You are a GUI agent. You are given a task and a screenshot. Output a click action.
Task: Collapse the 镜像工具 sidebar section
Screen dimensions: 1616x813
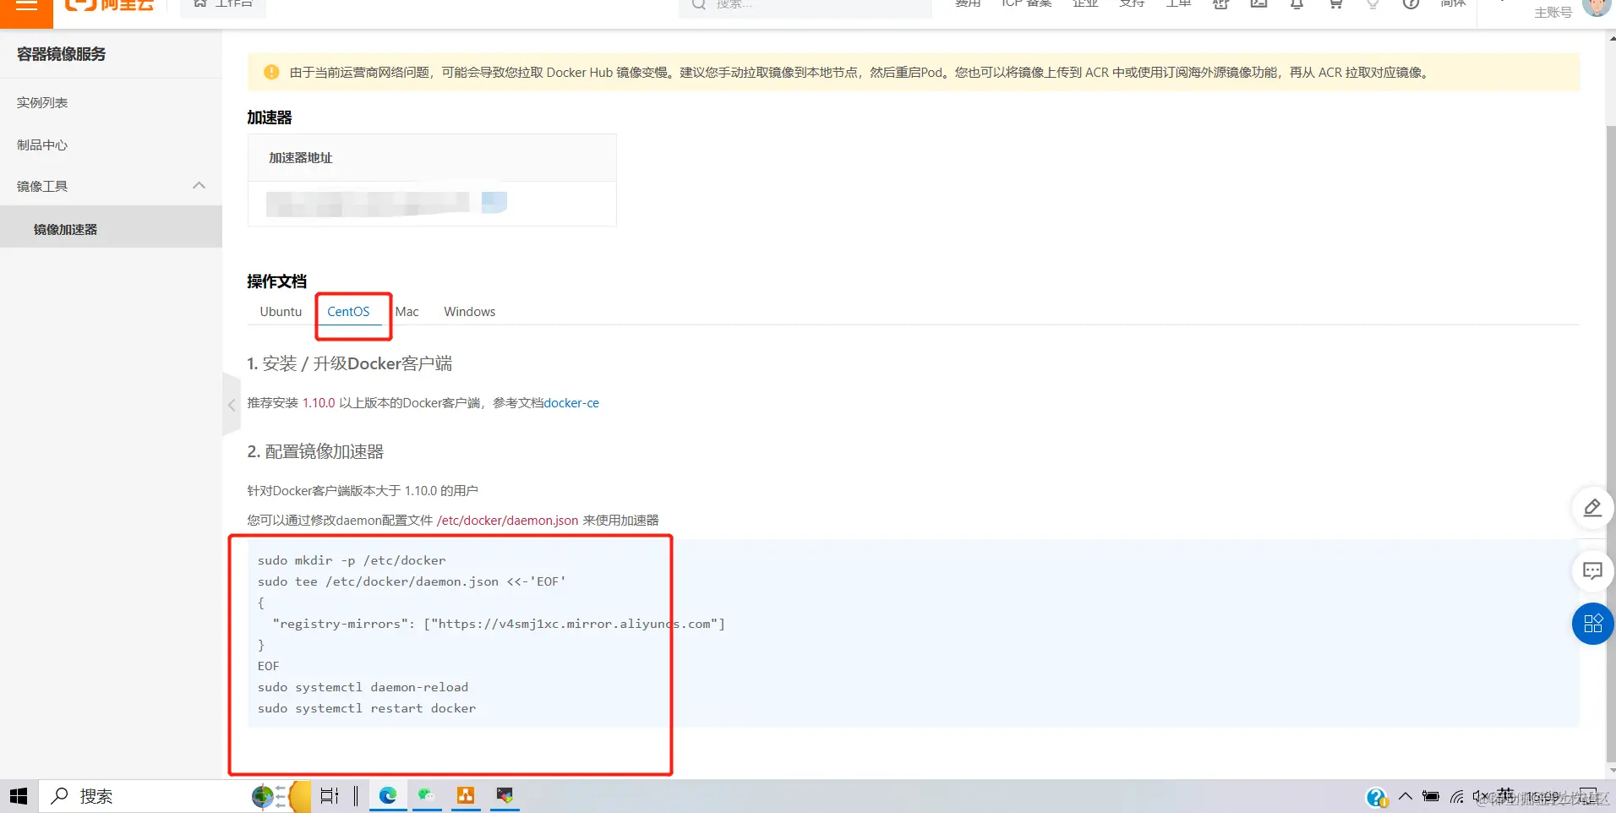[198, 185]
